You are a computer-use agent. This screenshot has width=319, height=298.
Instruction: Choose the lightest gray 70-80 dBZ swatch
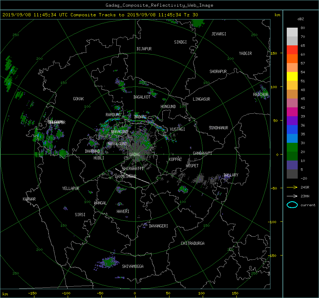292,32
